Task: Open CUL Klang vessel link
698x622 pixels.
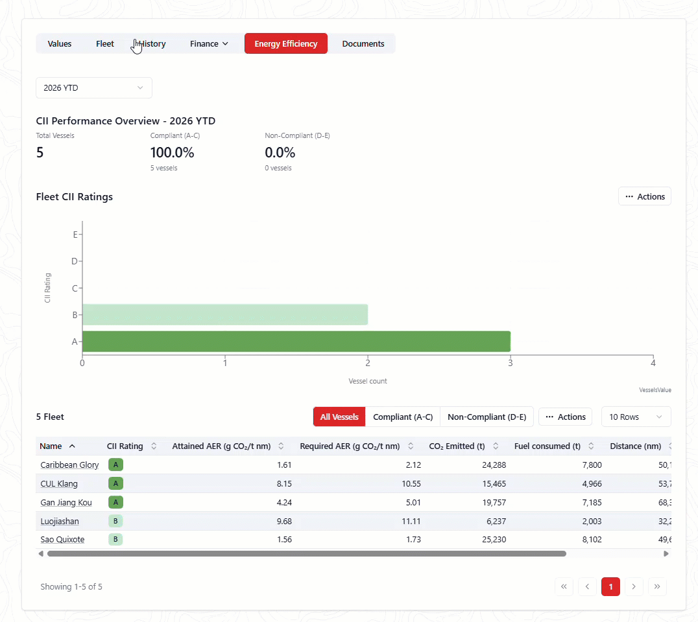Action: pos(59,483)
